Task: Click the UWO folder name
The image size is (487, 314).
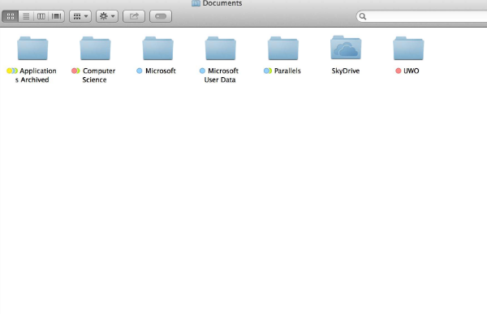Action: pyautogui.click(x=412, y=71)
